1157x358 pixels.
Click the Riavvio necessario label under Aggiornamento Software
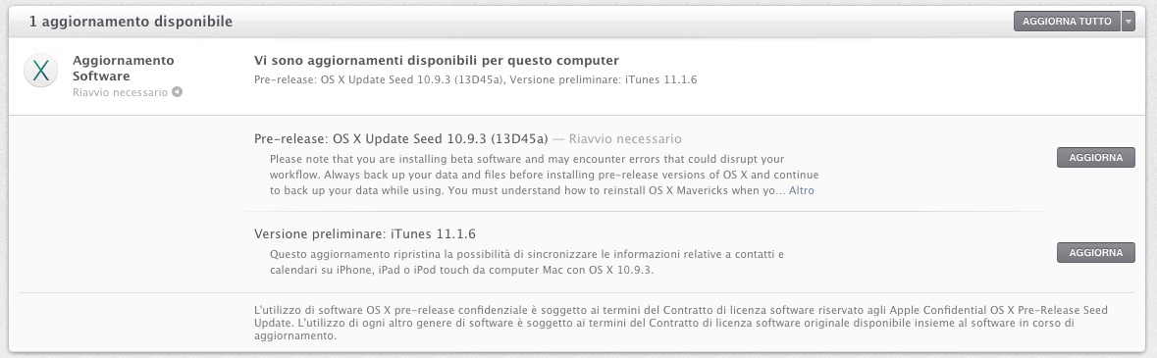(x=121, y=92)
